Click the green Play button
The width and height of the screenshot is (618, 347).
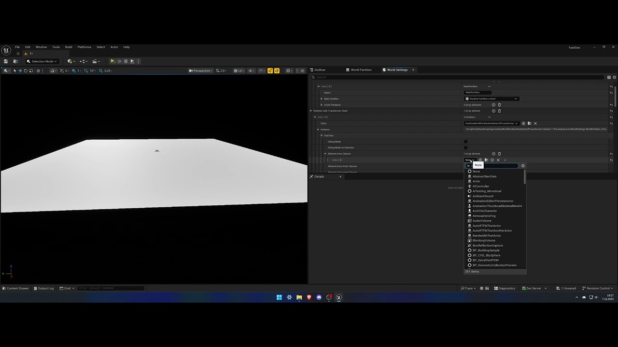[112, 61]
